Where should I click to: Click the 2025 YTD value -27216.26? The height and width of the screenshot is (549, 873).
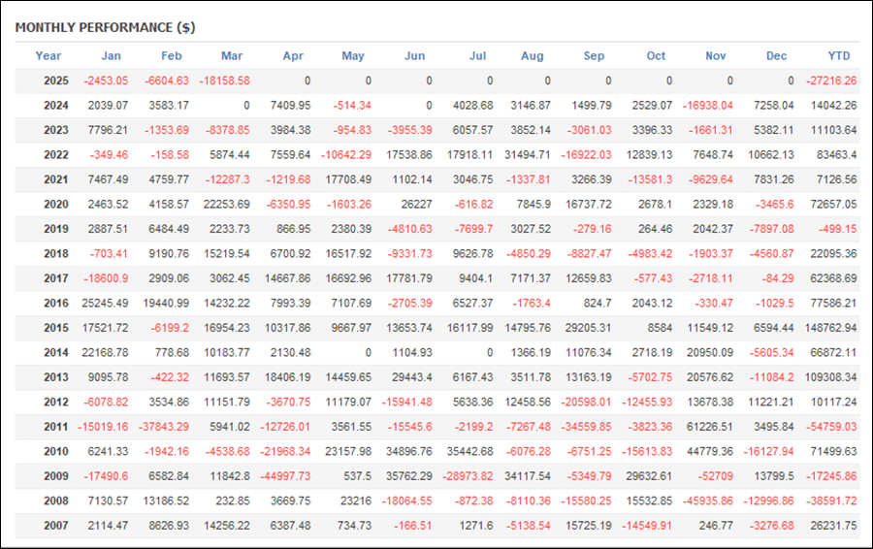pyautogui.click(x=831, y=81)
